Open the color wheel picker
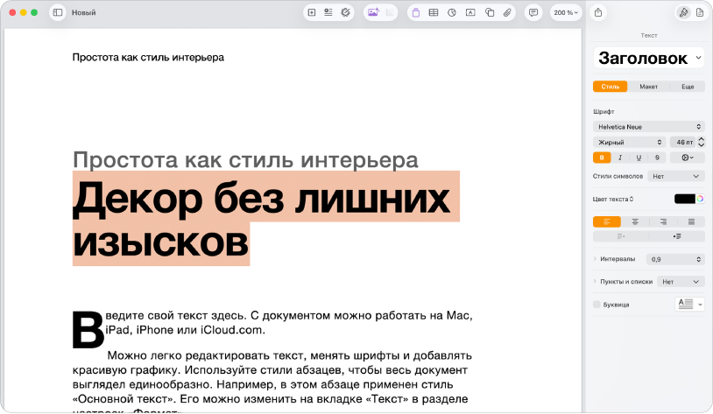Image resolution: width=713 pixels, height=414 pixels. click(700, 199)
